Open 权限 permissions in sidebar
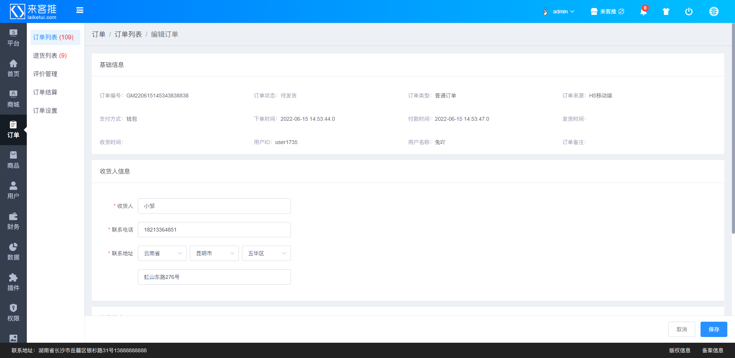Screen dimensions: 735x358 [x=13, y=313]
